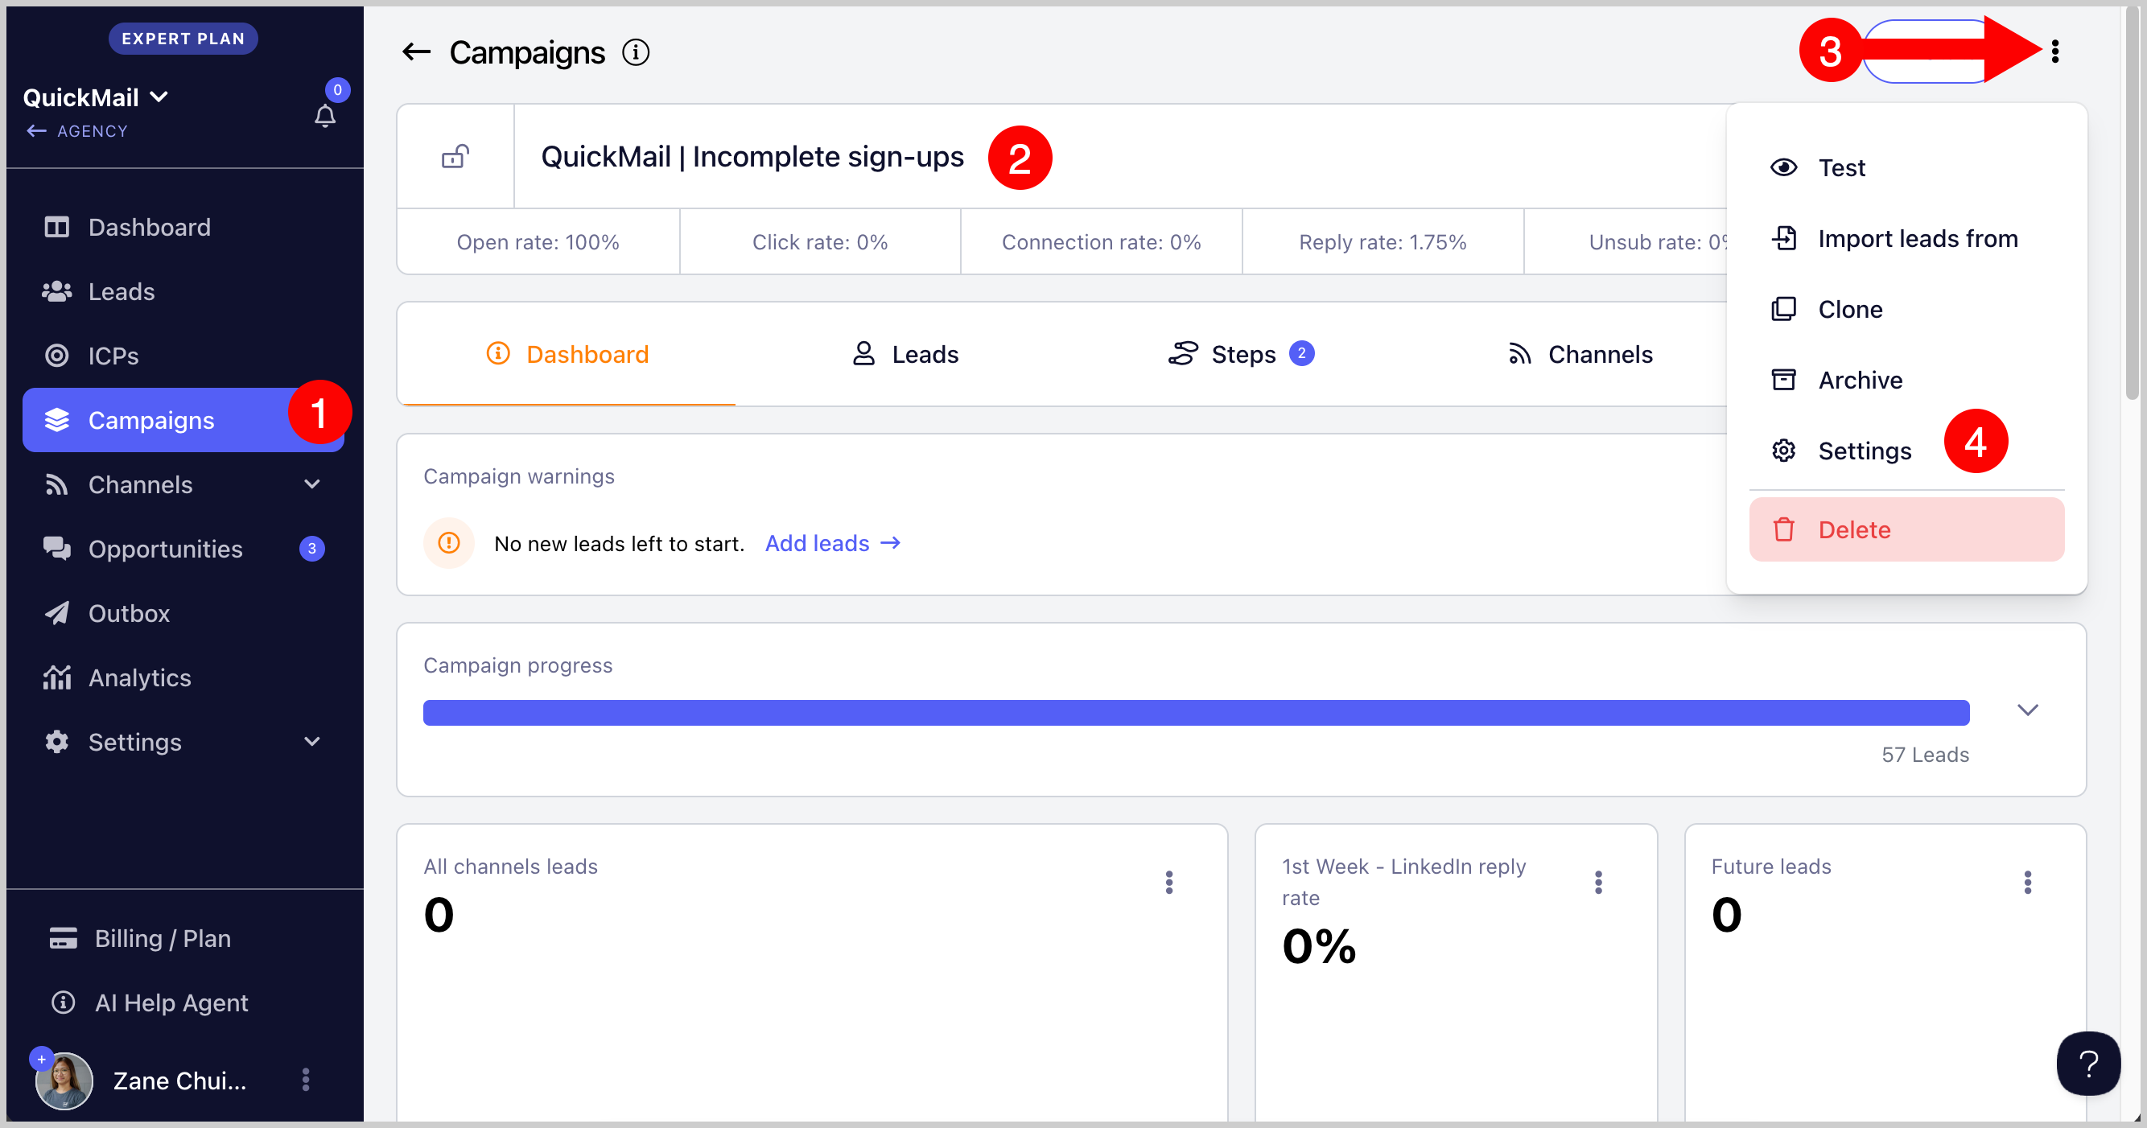
Task: Choose Import leads from option
Action: pos(1906,238)
